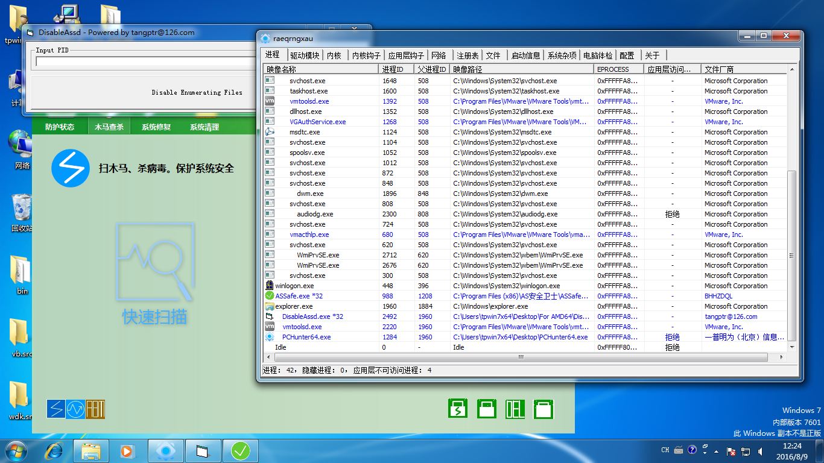Open the 系统清理 tab
This screenshot has width=824, height=463.
pyautogui.click(x=204, y=127)
